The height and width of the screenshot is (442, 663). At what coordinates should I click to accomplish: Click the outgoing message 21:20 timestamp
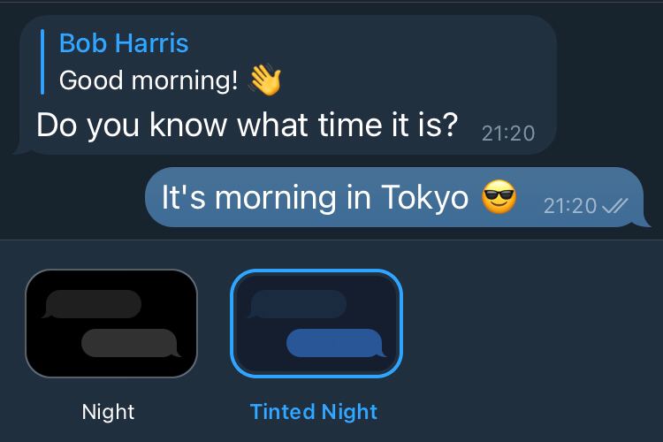click(570, 206)
